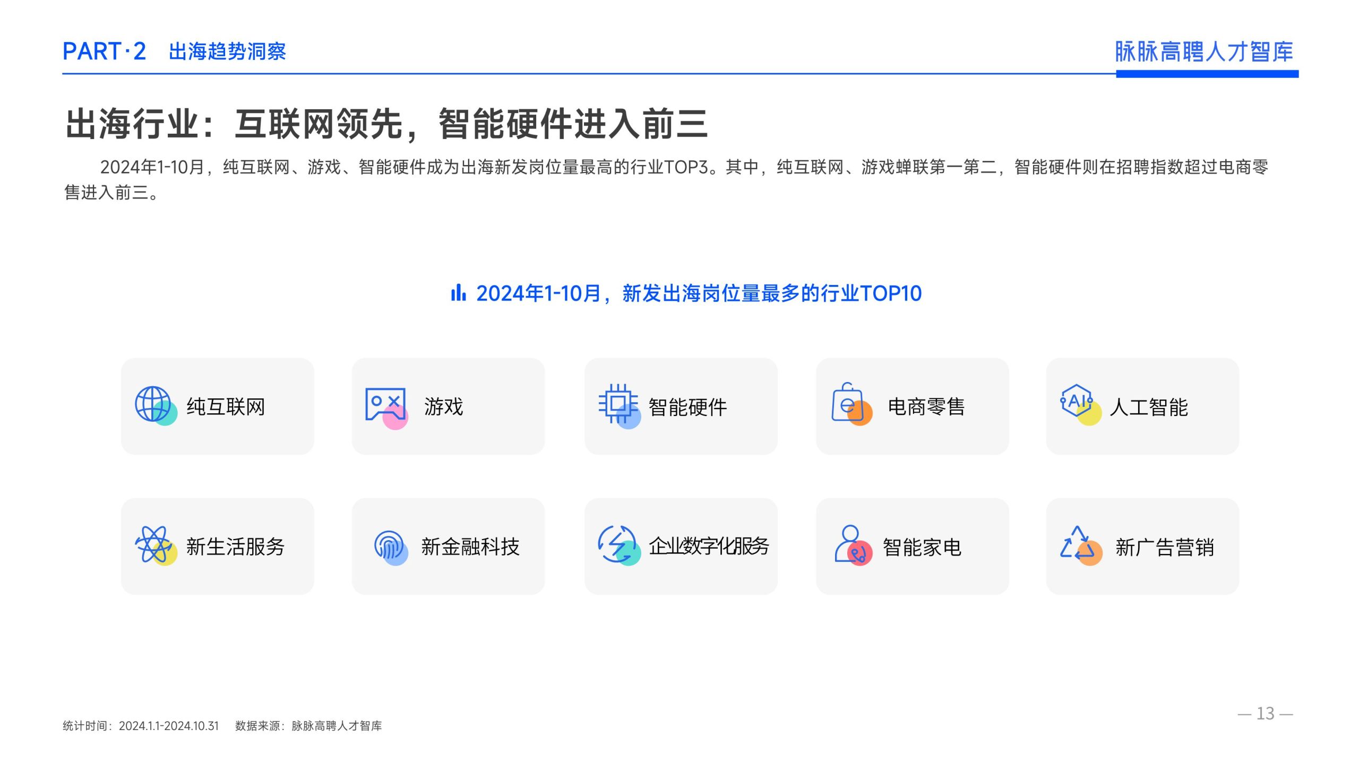Select the 新广告营销 label
Image resolution: width=1359 pixels, height=764 pixels.
(1164, 547)
